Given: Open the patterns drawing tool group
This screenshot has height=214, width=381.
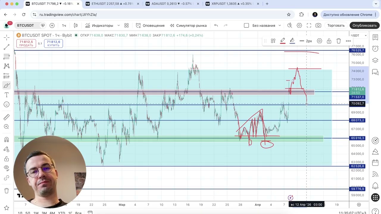Looking at the screenshot, I should 7,66.
